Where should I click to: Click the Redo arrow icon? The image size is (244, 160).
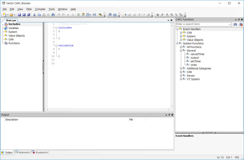point(63,15)
